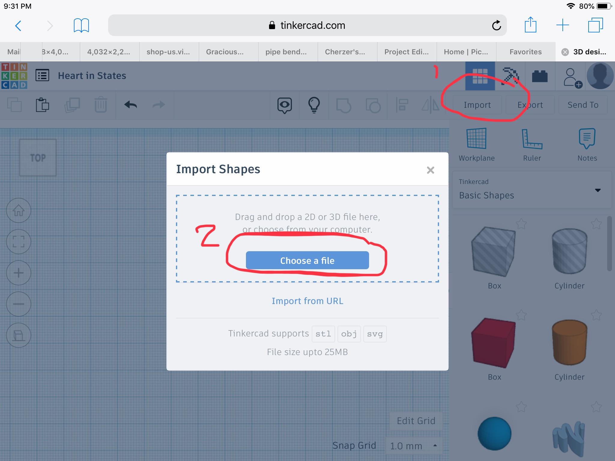The image size is (615, 461).
Task: Click the Home view button
Action: point(19,210)
